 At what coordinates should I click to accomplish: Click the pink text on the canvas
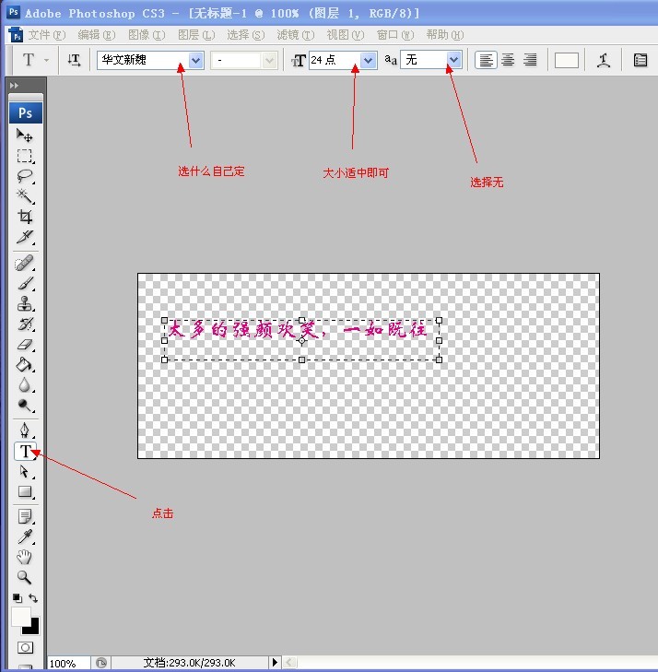(298, 330)
